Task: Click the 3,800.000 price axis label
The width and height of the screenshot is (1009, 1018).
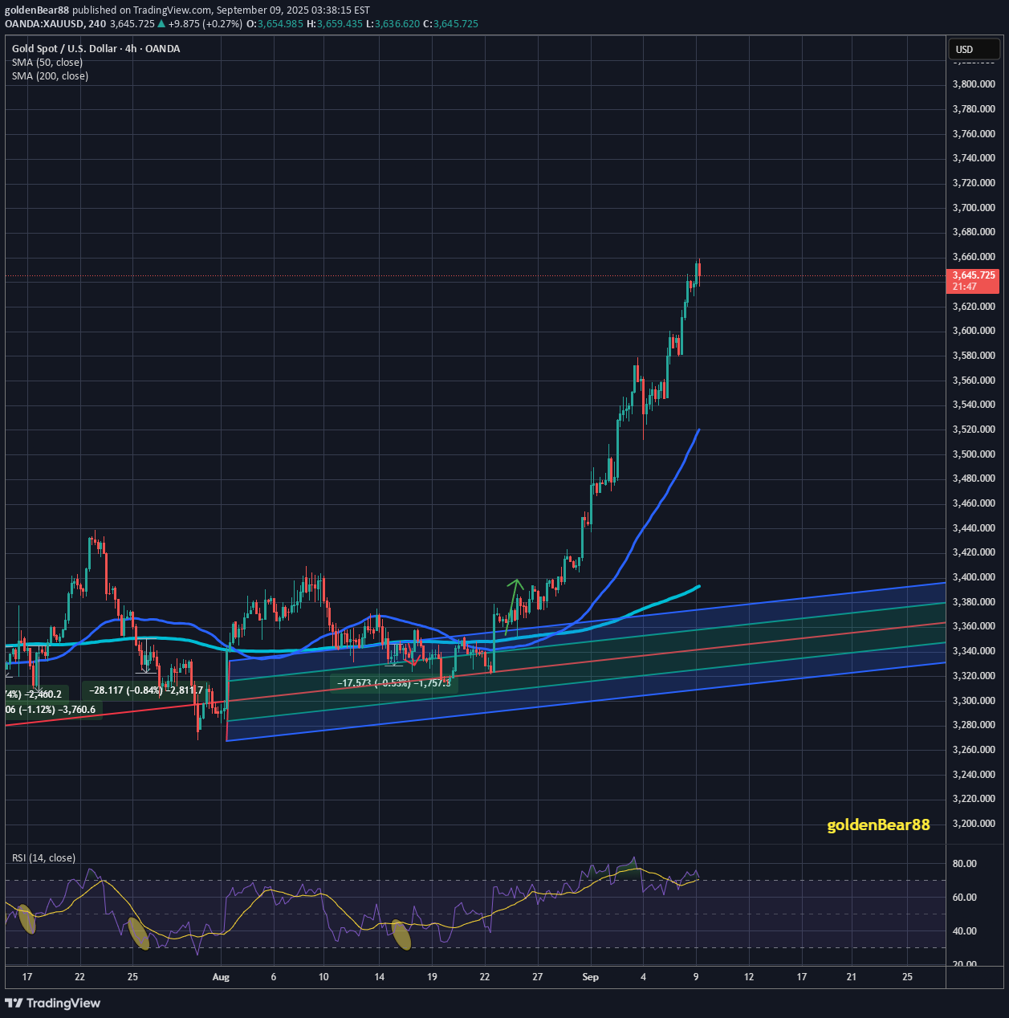Action: (x=974, y=84)
